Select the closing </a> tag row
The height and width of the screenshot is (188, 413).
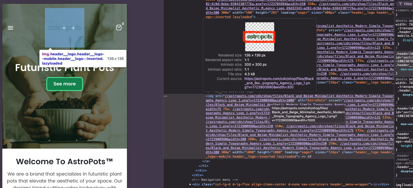[x=206, y=161]
